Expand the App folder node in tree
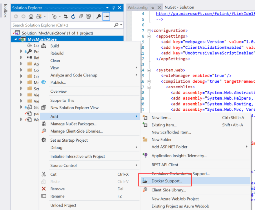The height and width of the screenshot is (210, 255). point(21,63)
